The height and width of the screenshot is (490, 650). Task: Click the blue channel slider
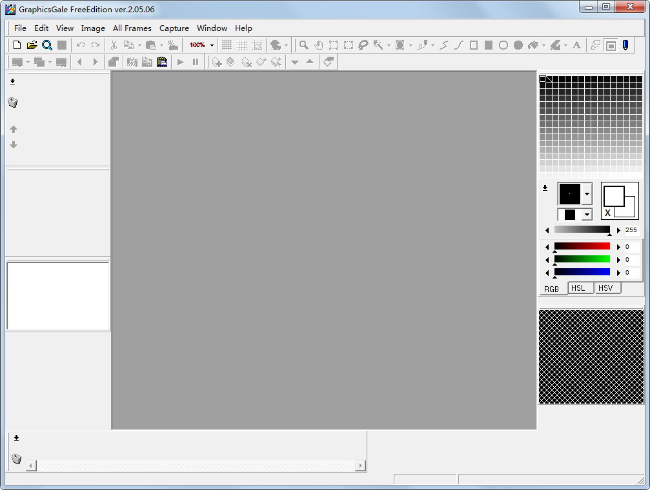point(582,272)
